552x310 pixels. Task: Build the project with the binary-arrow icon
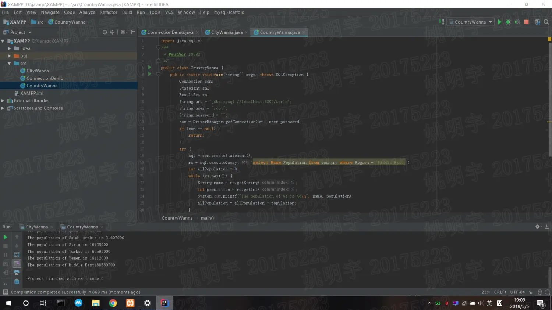coord(442,22)
